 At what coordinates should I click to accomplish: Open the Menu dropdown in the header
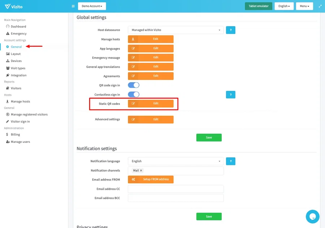tap(304, 6)
